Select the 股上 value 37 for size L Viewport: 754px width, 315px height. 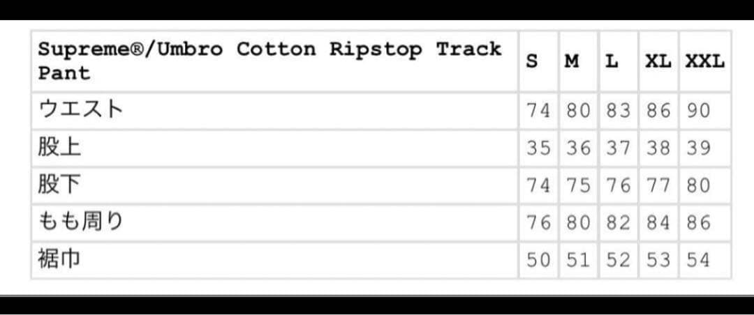(619, 148)
